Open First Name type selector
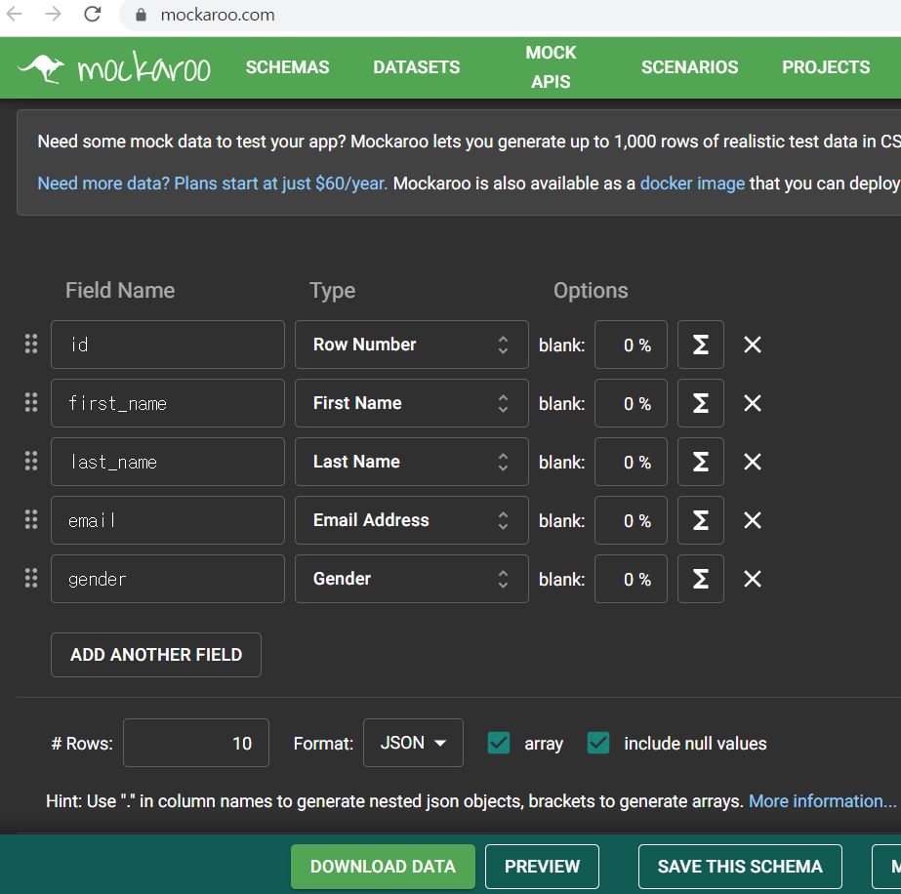This screenshot has width=901, height=894. pos(411,403)
